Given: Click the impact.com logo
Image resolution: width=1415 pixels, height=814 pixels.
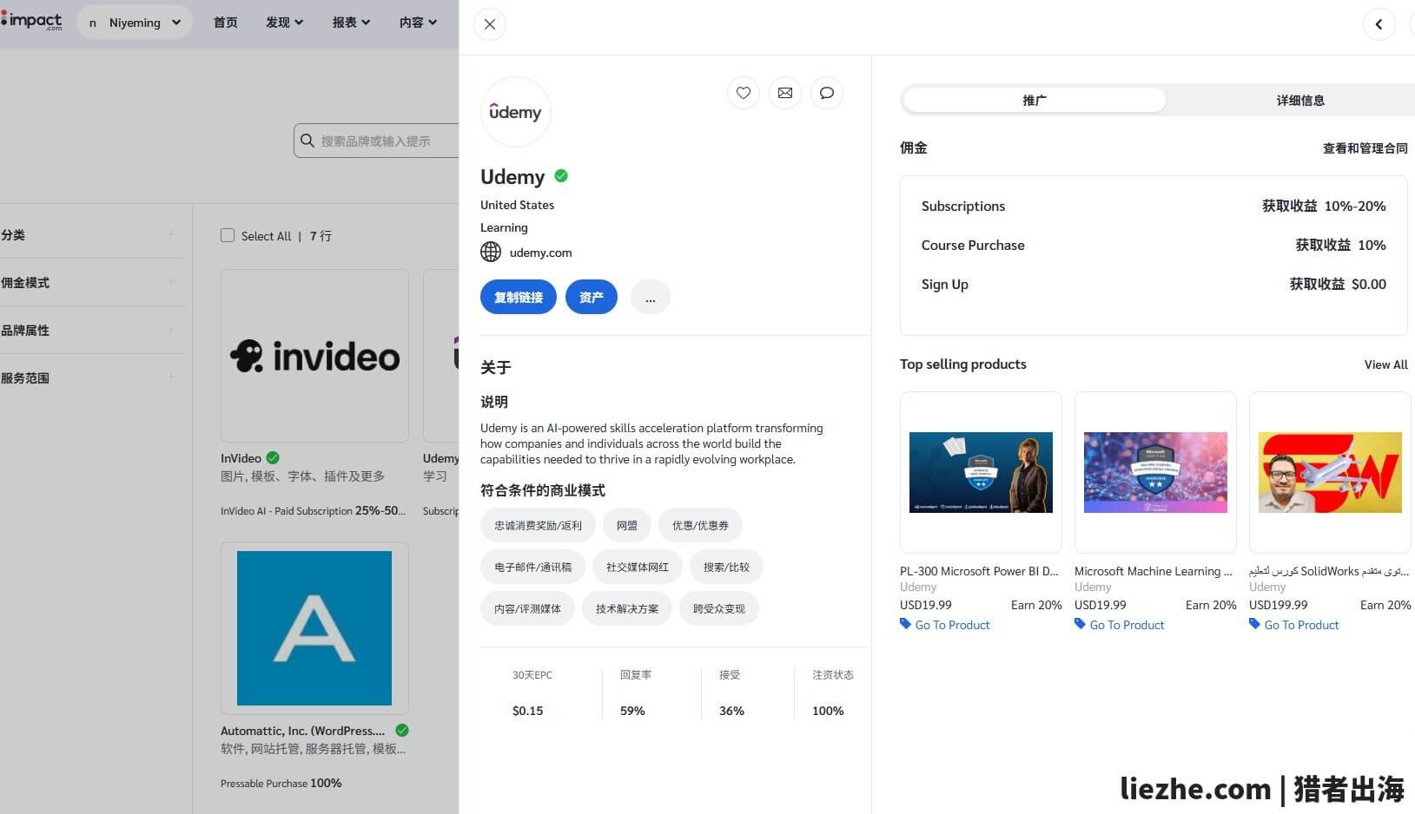Looking at the screenshot, I should [31, 20].
